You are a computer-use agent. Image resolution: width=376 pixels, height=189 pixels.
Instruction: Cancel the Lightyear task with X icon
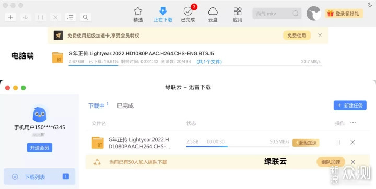tap(352, 142)
